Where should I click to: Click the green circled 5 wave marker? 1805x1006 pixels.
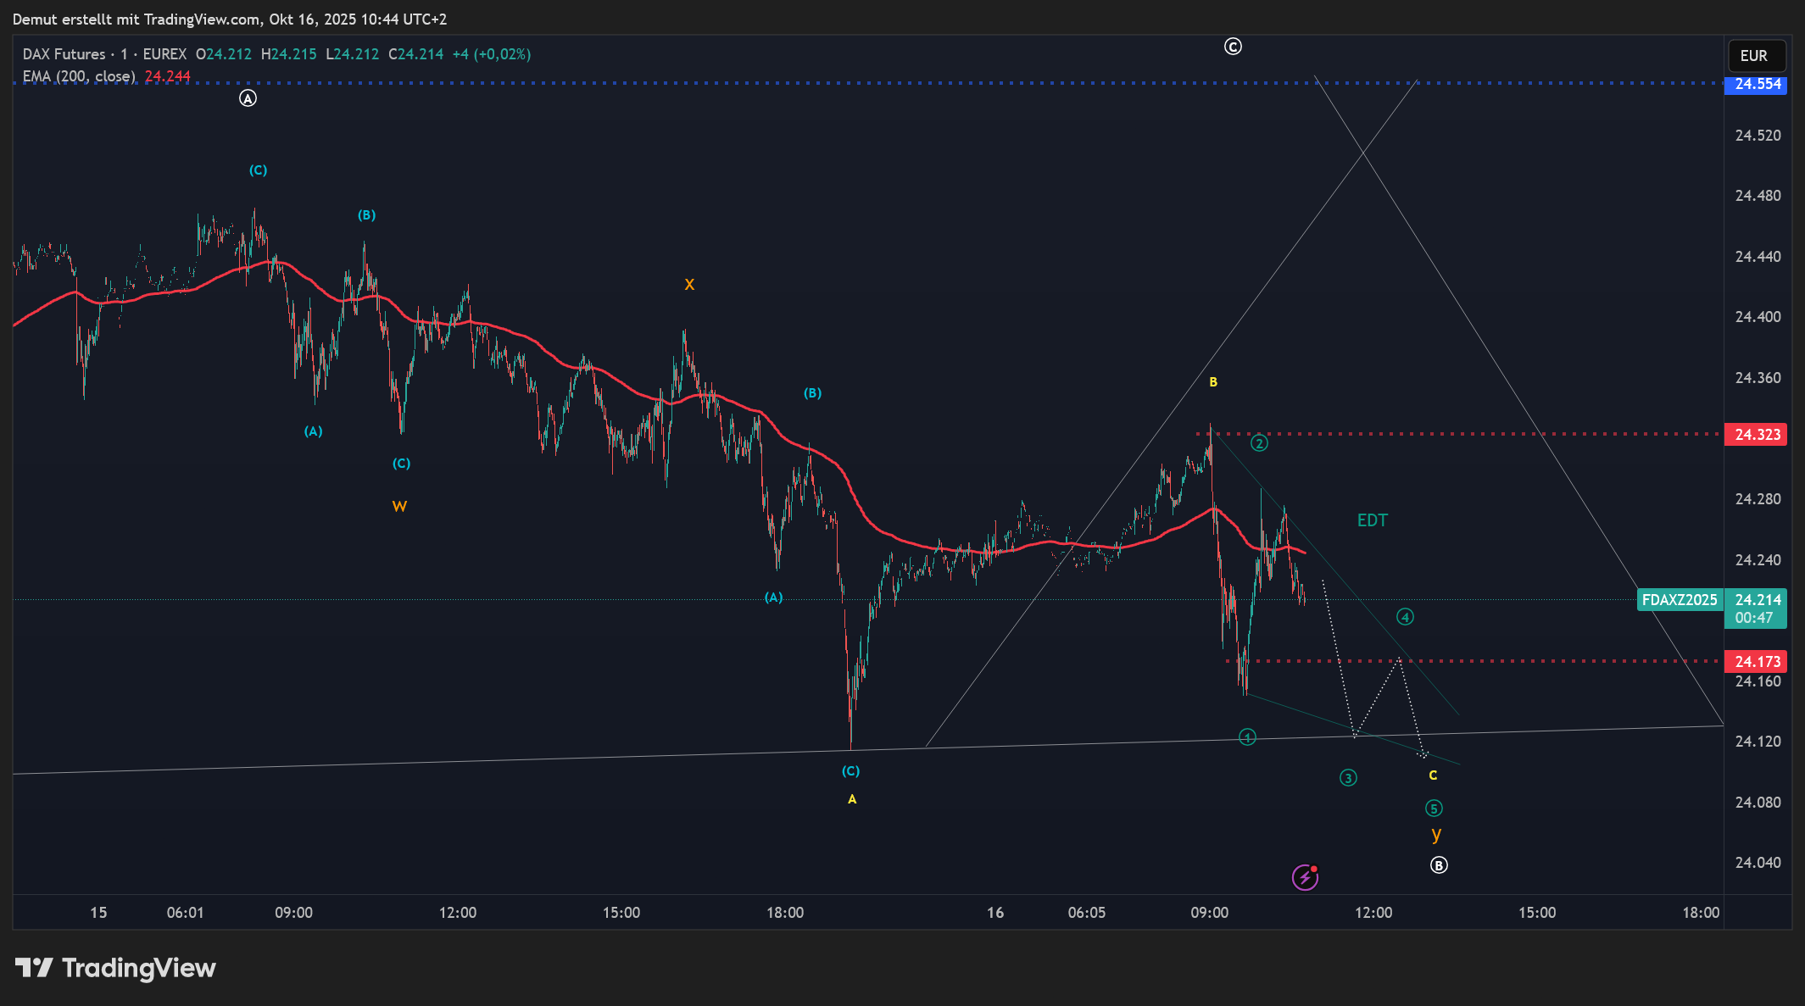(1434, 809)
